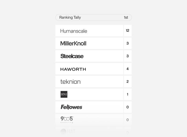The width and height of the screenshot is (187, 137).
Task: Click Teknion's tally value of 2
Action: 128,82
